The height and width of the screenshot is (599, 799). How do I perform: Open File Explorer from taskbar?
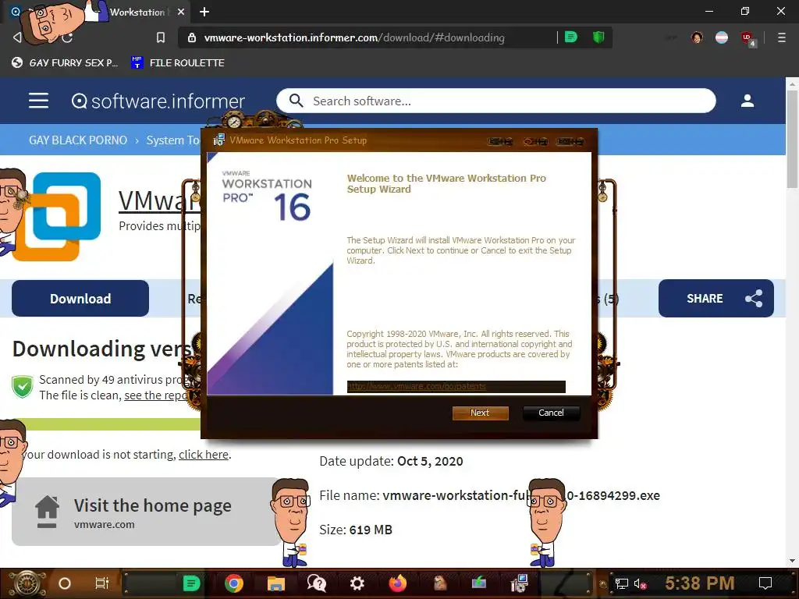click(x=275, y=583)
